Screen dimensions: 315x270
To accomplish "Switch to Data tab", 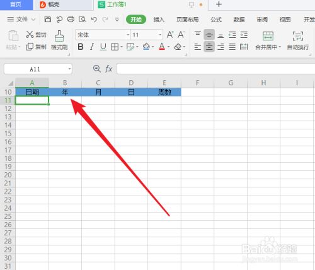I will (239, 20).
